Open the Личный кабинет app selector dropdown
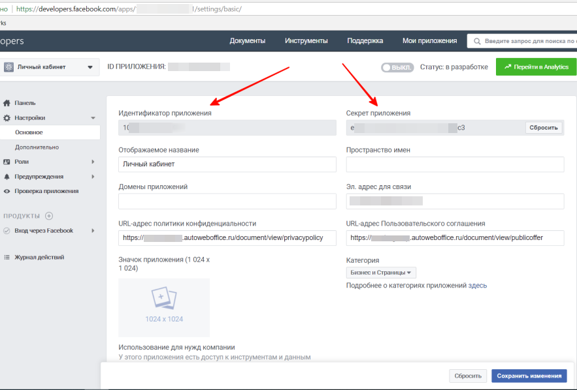The width and height of the screenshot is (577, 390). [x=49, y=67]
